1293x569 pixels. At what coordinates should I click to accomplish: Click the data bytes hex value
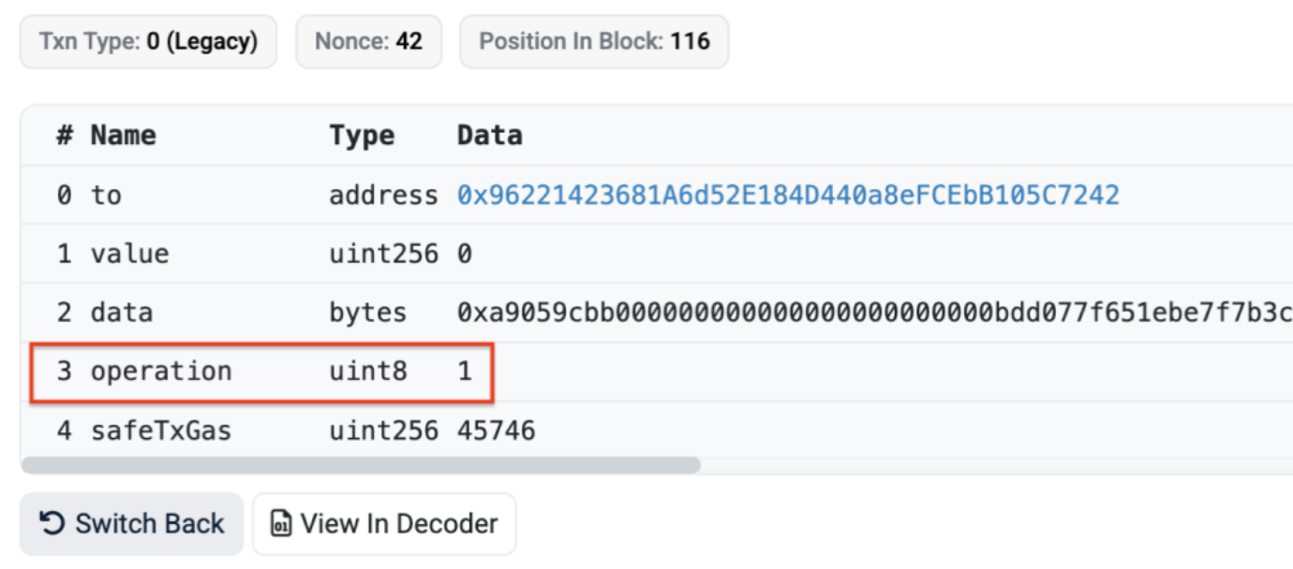tap(874, 313)
